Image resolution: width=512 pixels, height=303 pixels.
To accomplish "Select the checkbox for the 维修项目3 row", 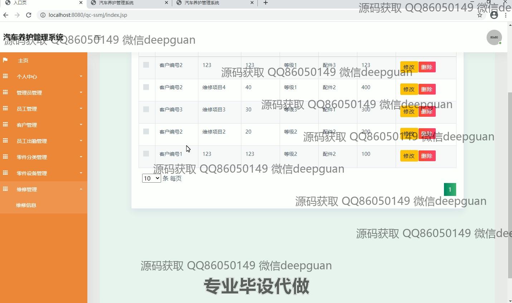I will coord(146,109).
